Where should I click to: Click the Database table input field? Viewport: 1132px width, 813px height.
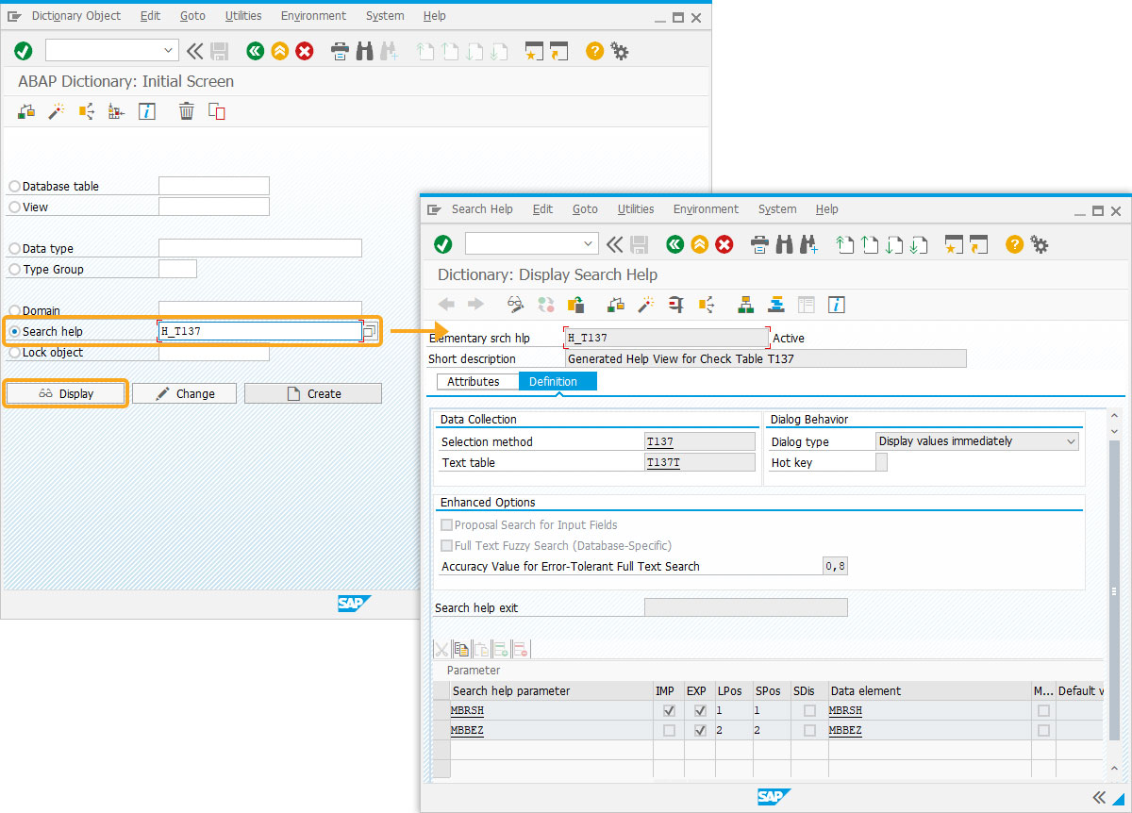tap(214, 186)
